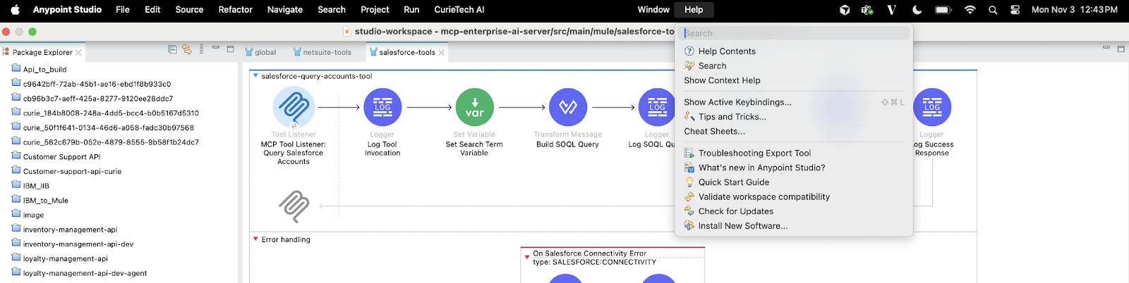Open What's new in Anypoint Studio
Viewport: 1129px width, 283px height.
[x=761, y=168]
